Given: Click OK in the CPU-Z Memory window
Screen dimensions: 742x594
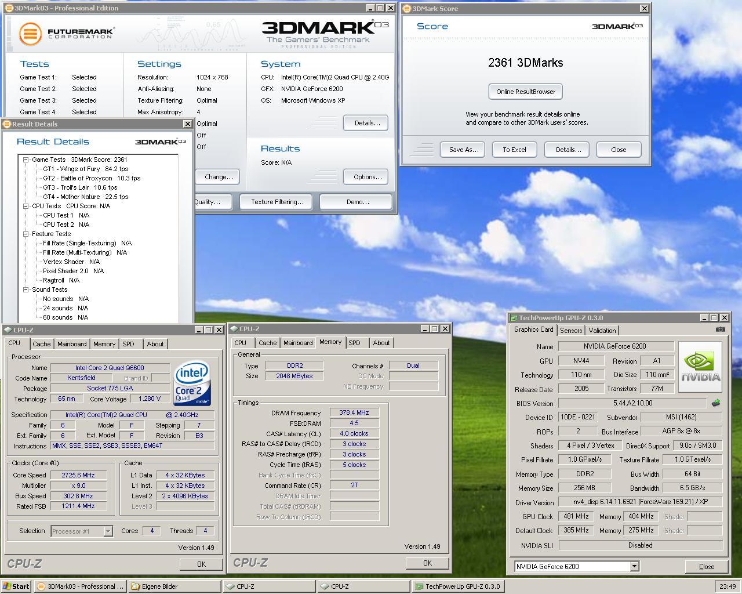Looking at the screenshot, I should (x=427, y=563).
